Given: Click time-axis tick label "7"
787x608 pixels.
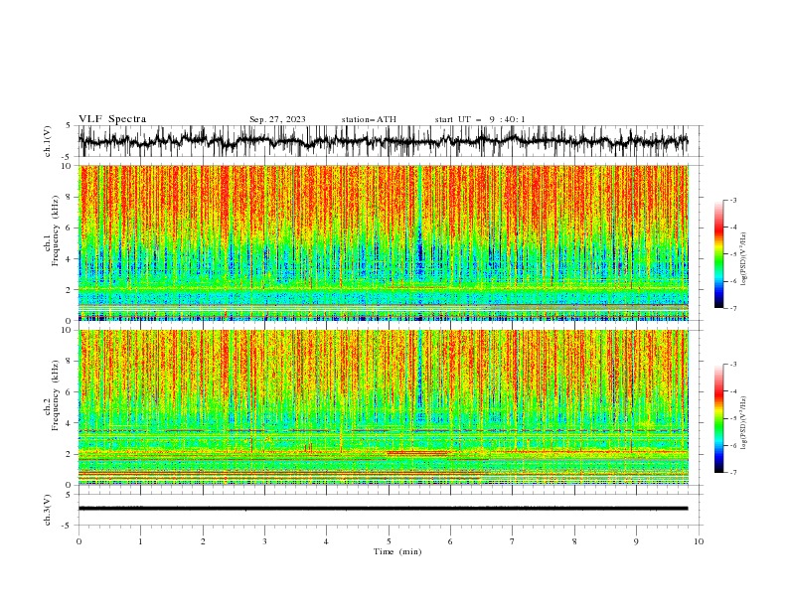Looking at the screenshot, I should [513, 541].
